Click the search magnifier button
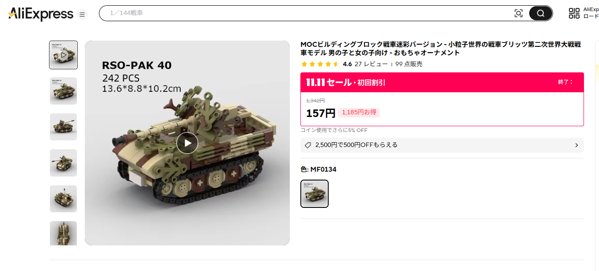 point(541,13)
